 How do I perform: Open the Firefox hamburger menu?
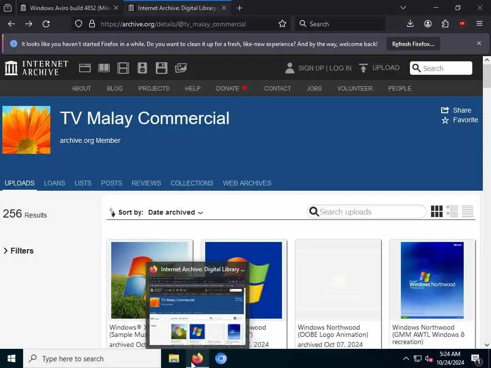click(x=479, y=24)
